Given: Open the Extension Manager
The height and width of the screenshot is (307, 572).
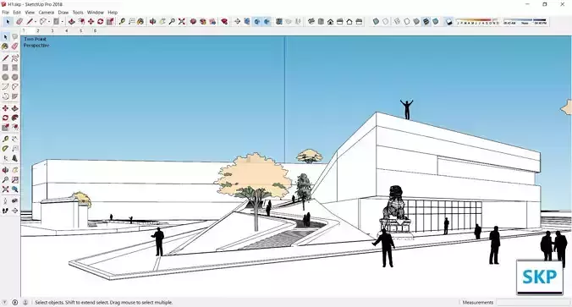Looking at the screenshot, I should click(225, 21).
